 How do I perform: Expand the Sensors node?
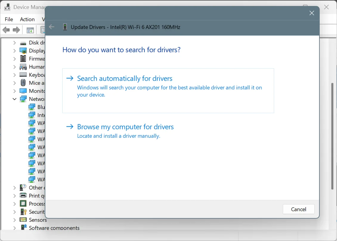[x=14, y=220]
